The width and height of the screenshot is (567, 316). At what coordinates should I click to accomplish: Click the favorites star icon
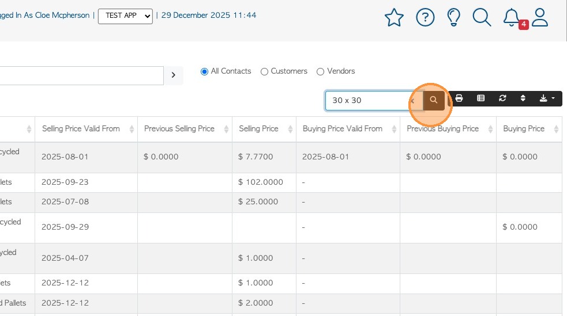point(394,17)
